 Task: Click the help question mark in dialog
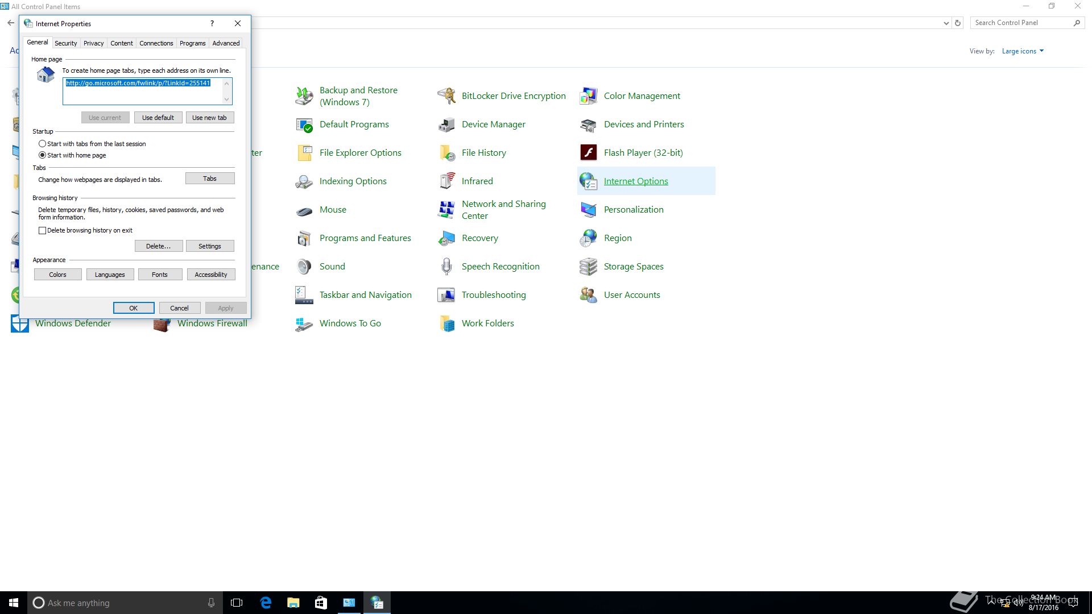coord(212,23)
